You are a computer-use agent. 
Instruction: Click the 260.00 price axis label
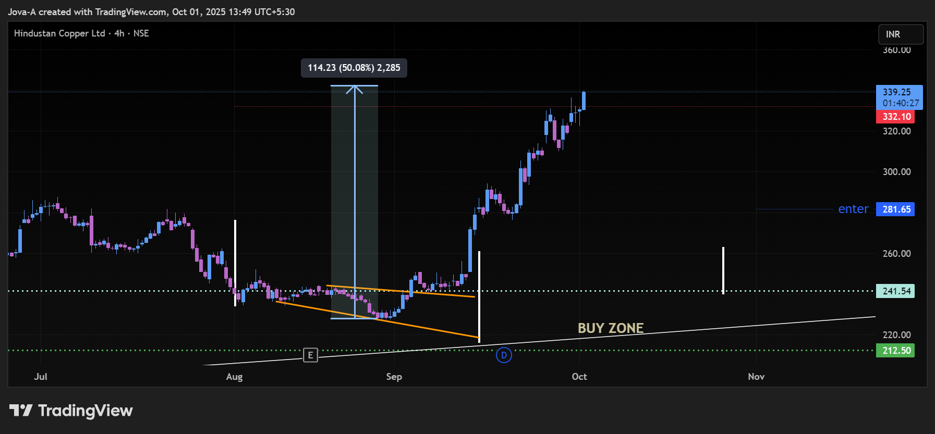tap(896, 254)
